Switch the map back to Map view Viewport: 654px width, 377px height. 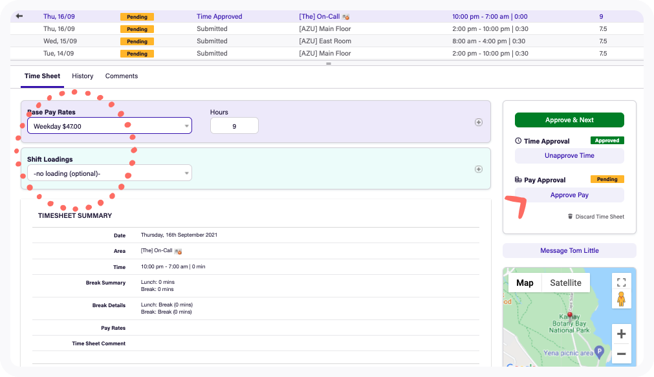pos(525,282)
